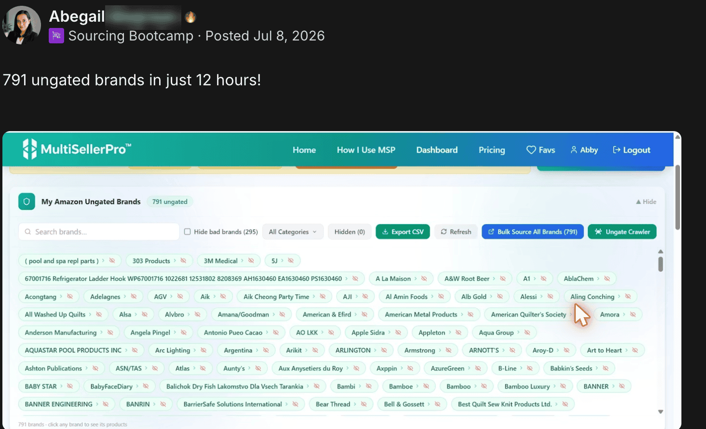706x429 pixels.
Task: Click the MultiSellerPro logo icon
Action: (30, 149)
